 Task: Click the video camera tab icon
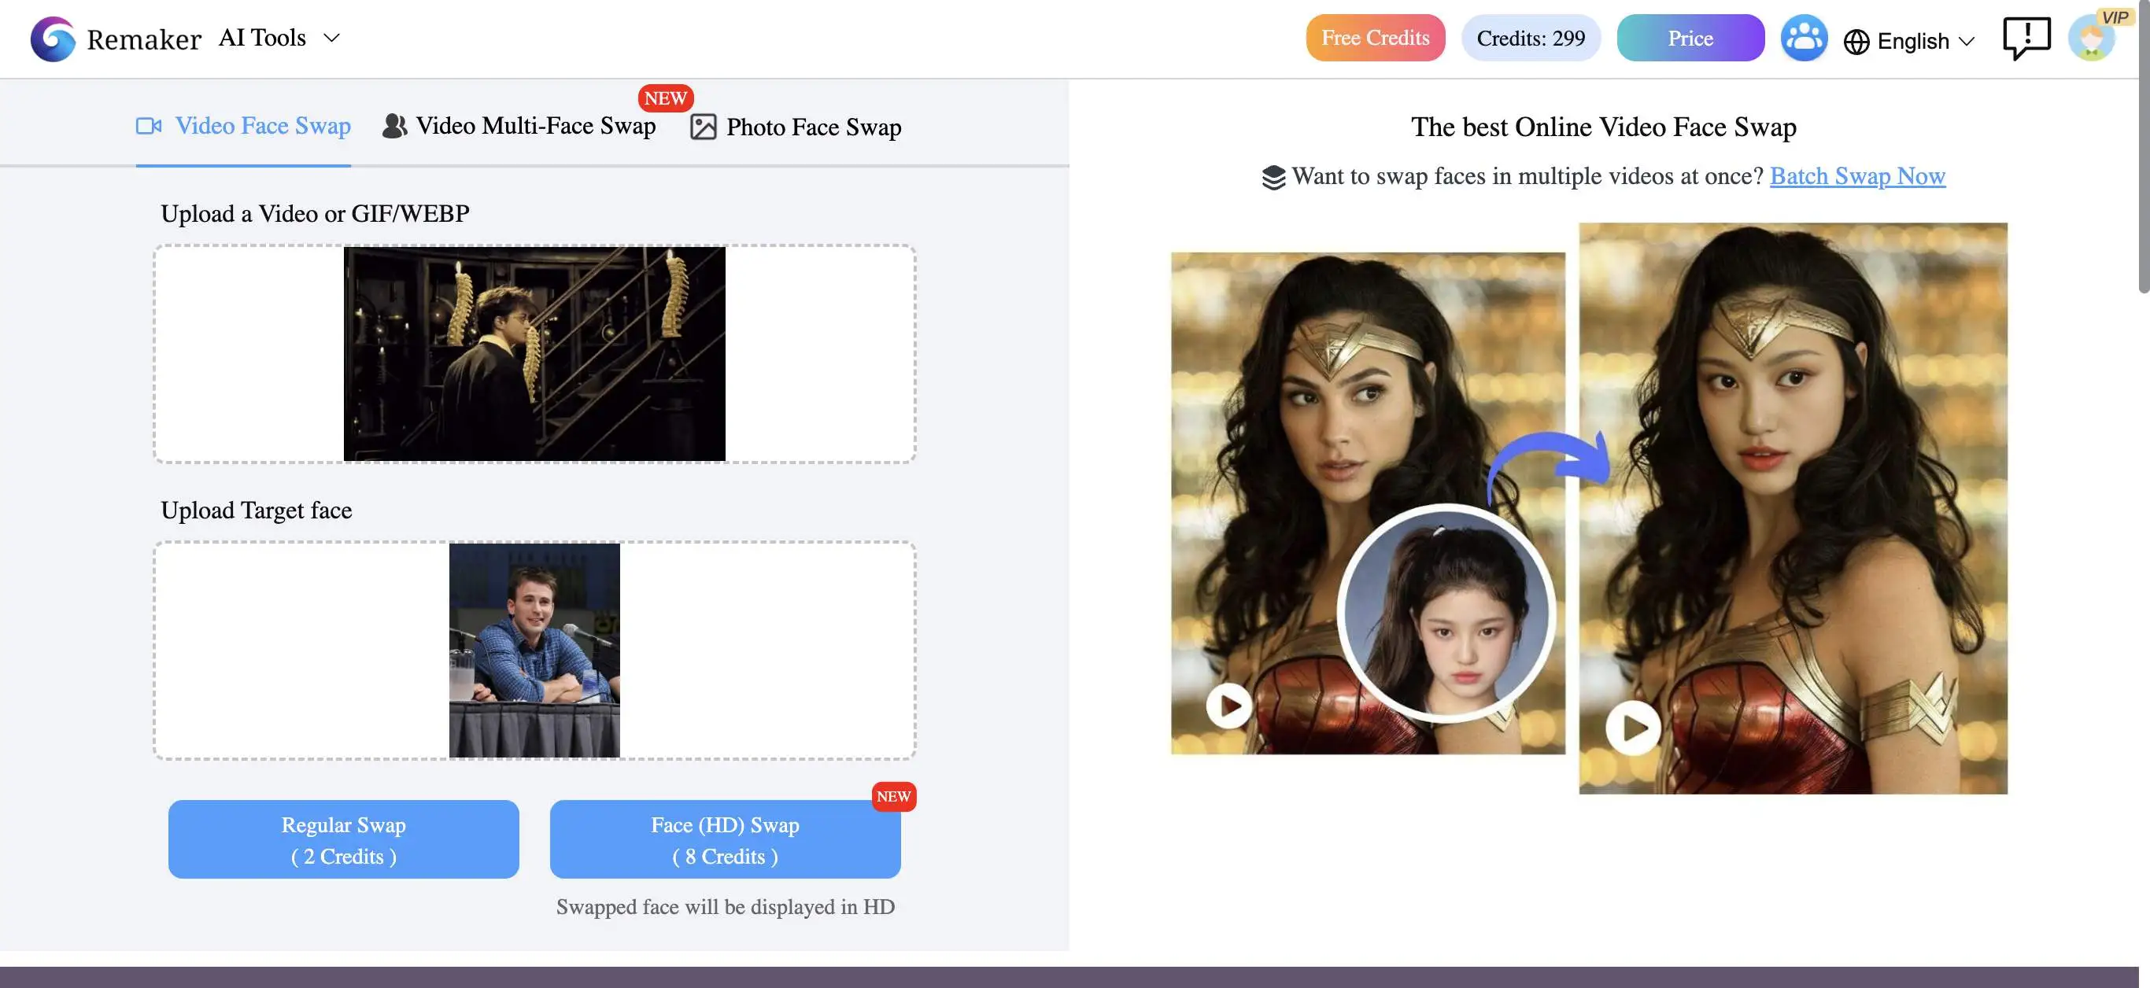(x=149, y=126)
